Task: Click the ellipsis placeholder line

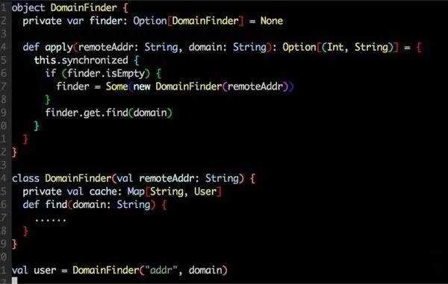Action: click(x=51, y=220)
